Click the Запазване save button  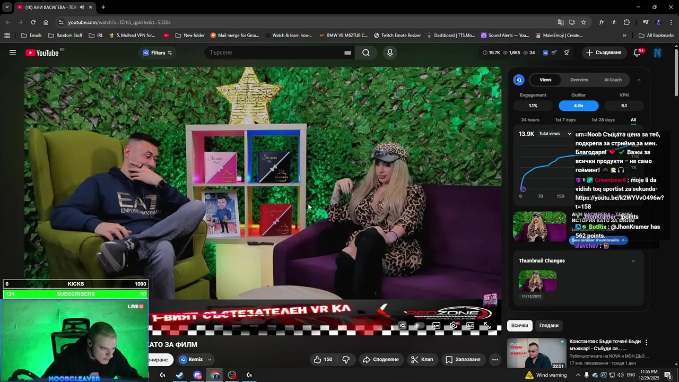click(x=463, y=360)
